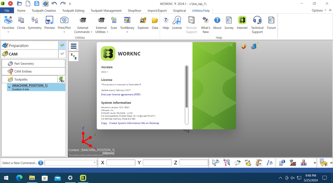333x183 pixels.
Task: Click the XYZ axis view button
Action: coord(74,56)
